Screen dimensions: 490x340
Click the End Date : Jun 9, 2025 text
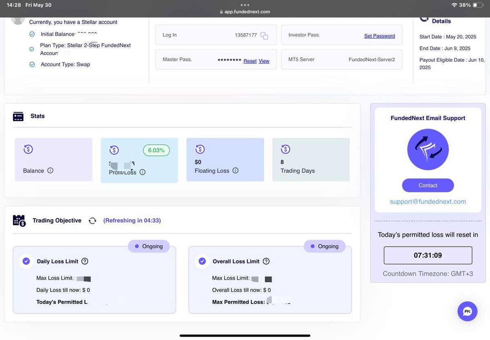(x=445, y=48)
